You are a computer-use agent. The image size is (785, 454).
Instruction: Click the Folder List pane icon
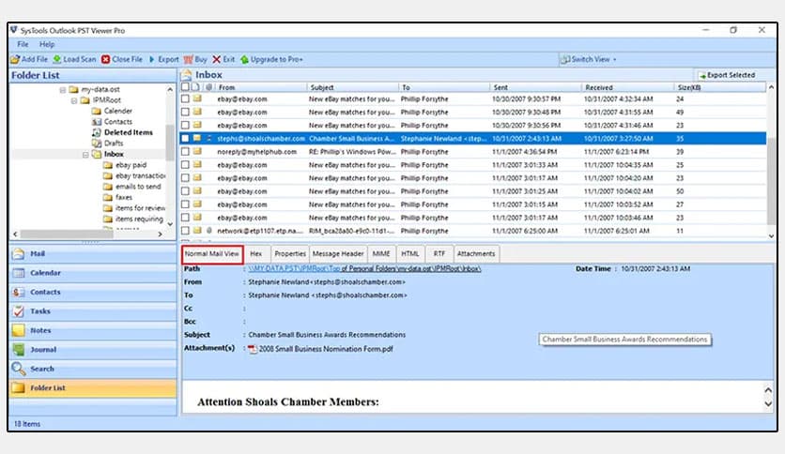pyautogui.click(x=19, y=388)
